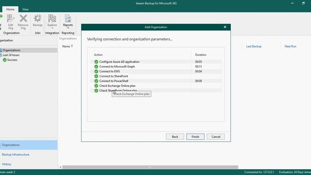The height and width of the screenshot is (175, 311).
Task: Sort by the Name column header
Action: coord(68,46)
